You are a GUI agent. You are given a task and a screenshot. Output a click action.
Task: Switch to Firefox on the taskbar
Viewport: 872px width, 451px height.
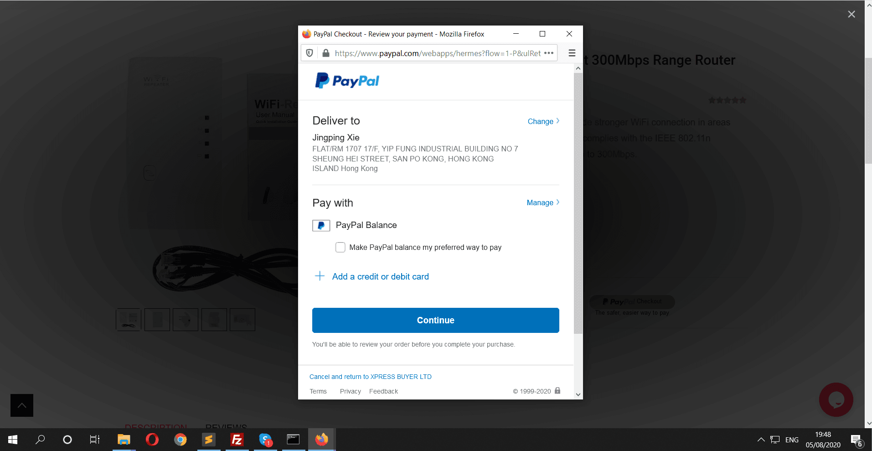click(x=322, y=440)
